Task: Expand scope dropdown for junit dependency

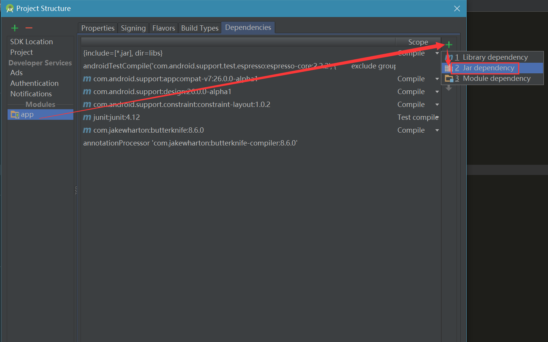Action: (x=437, y=118)
